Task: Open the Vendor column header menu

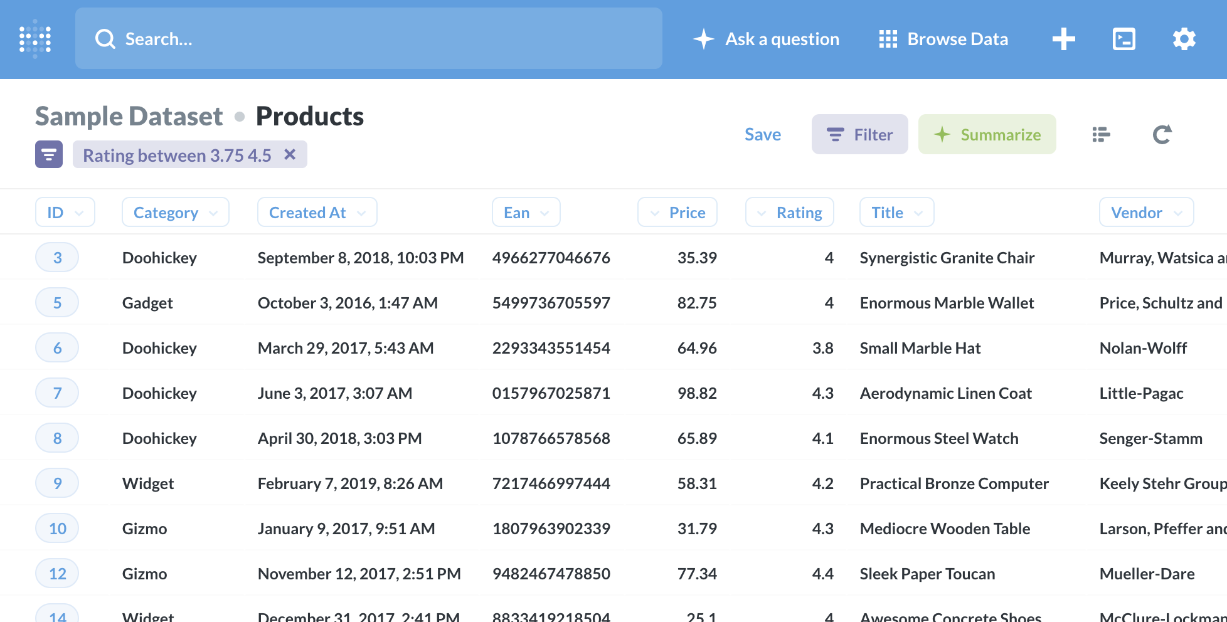Action: coord(1147,212)
